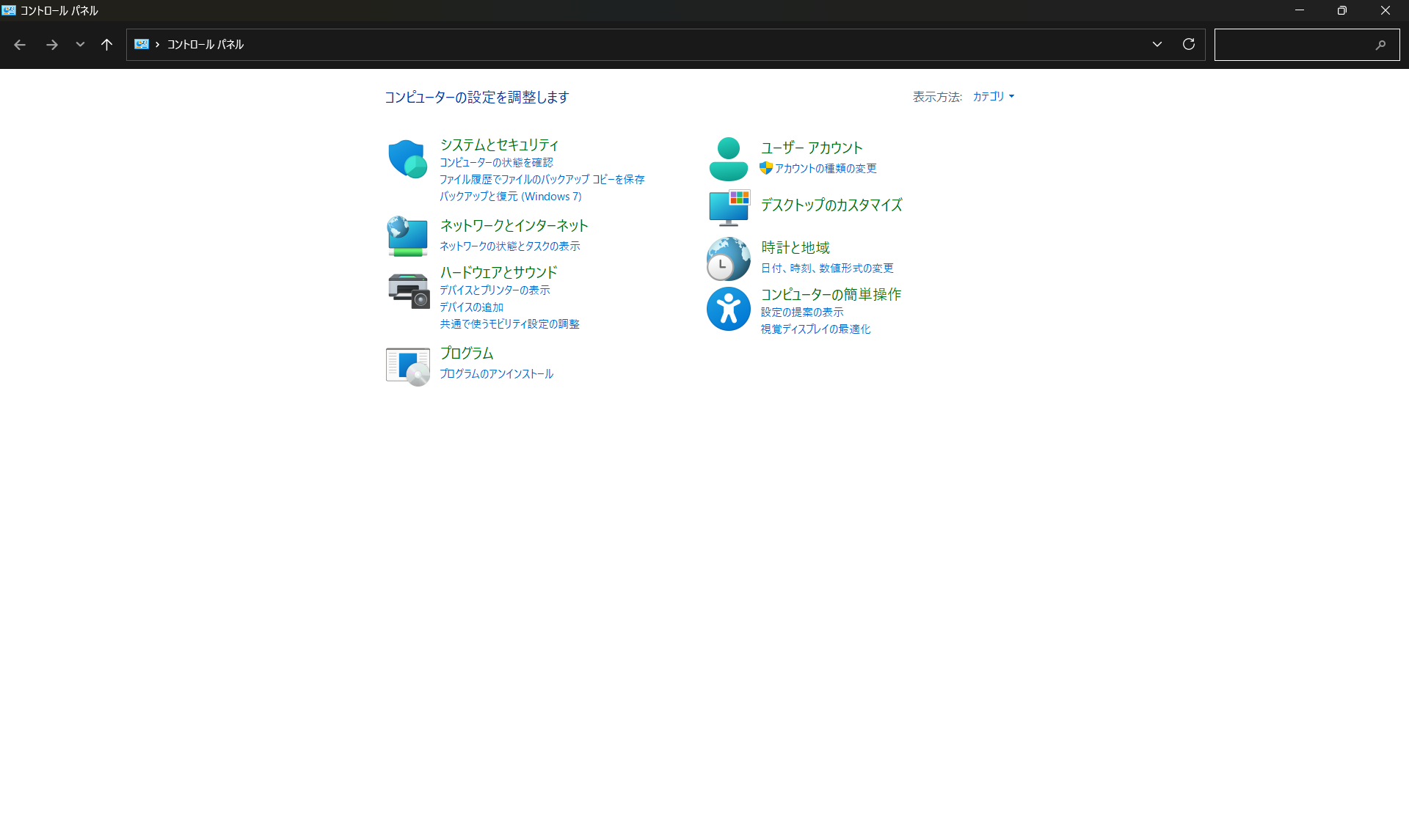The height and width of the screenshot is (815, 1409).
Task: Click 設定の提案の表示 link
Action: [802, 313]
